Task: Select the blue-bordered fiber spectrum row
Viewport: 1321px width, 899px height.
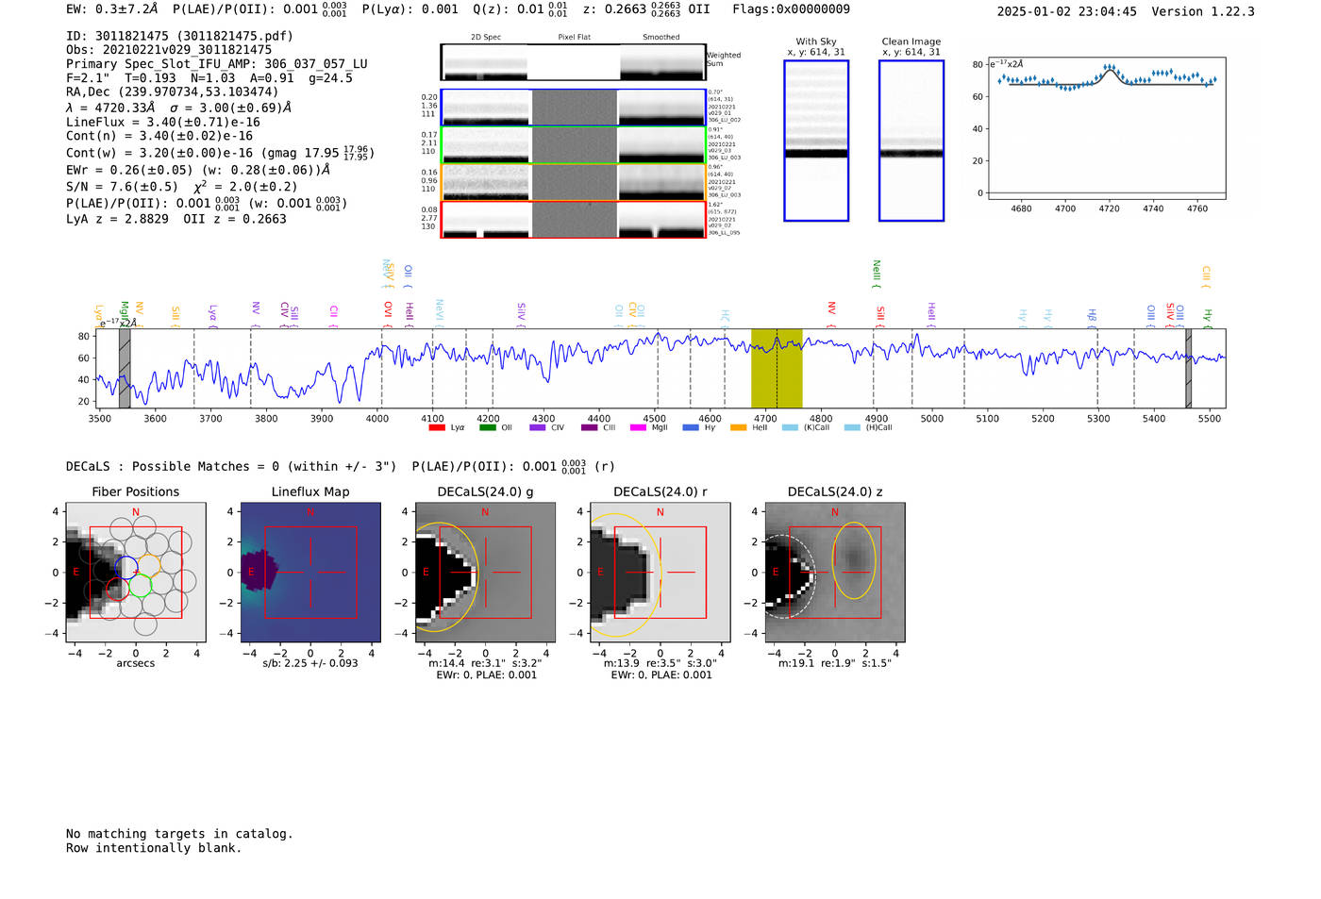Action: click(574, 108)
